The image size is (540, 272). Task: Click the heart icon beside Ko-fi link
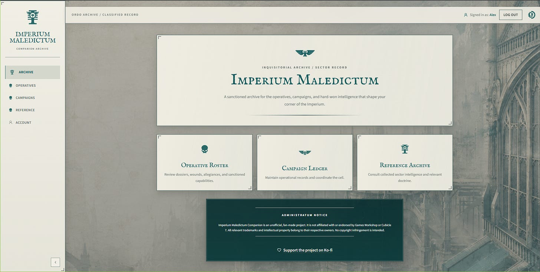[x=279, y=250]
